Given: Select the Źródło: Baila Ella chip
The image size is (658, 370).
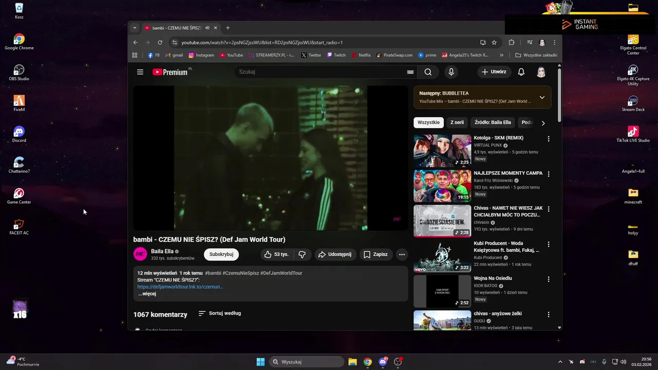Looking at the screenshot, I should [492, 123].
